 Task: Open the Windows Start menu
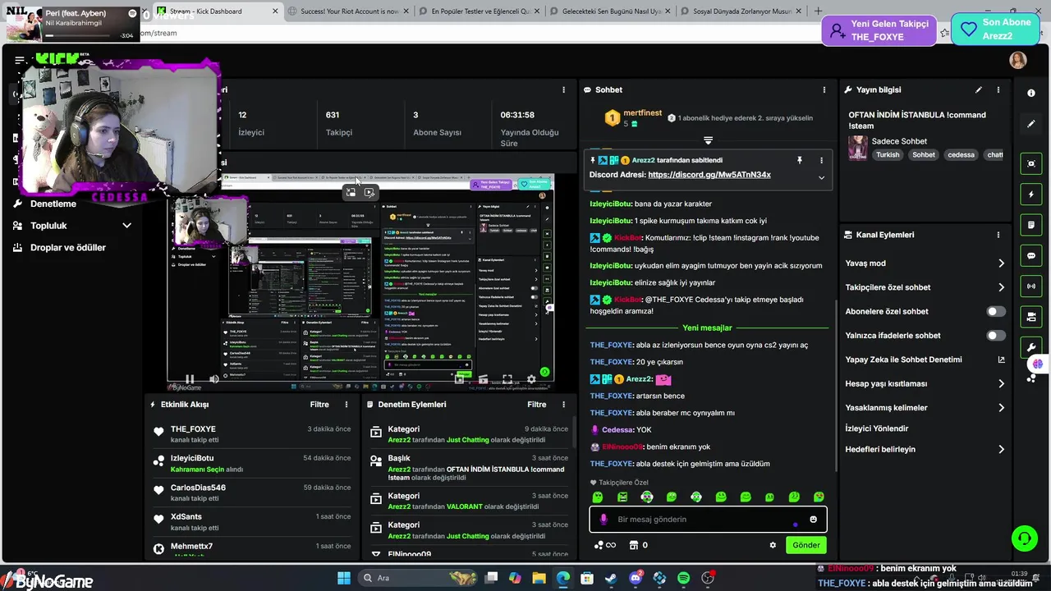click(344, 578)
